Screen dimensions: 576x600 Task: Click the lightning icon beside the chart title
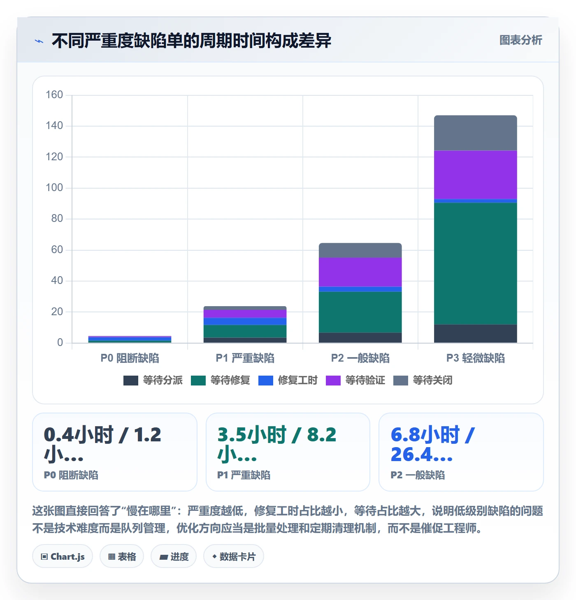click(x=39, y=41)
